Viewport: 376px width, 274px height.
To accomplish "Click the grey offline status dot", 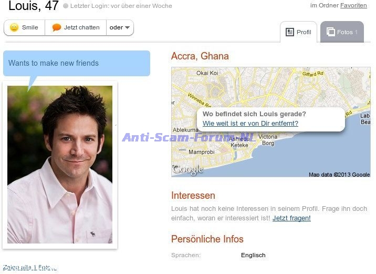I will pos(66,6).
